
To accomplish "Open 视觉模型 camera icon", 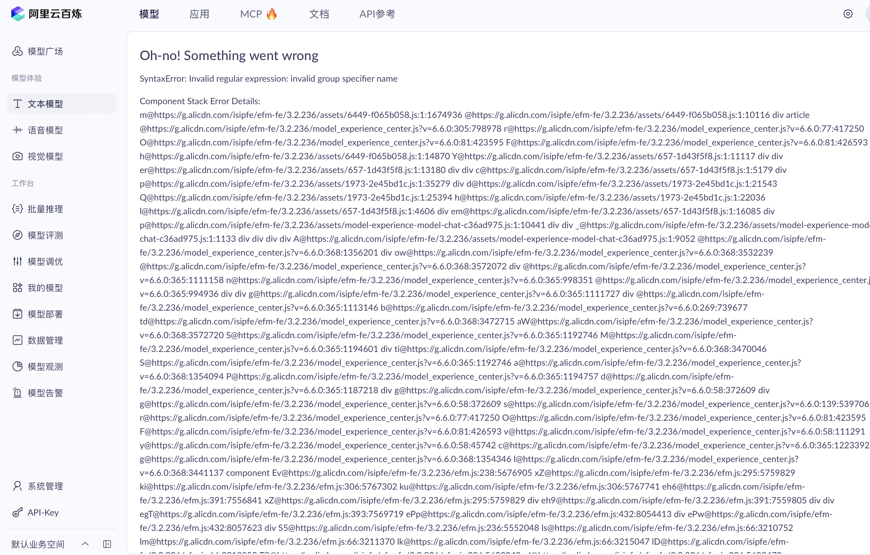I will pyautogui.click(x=17, y=156).
